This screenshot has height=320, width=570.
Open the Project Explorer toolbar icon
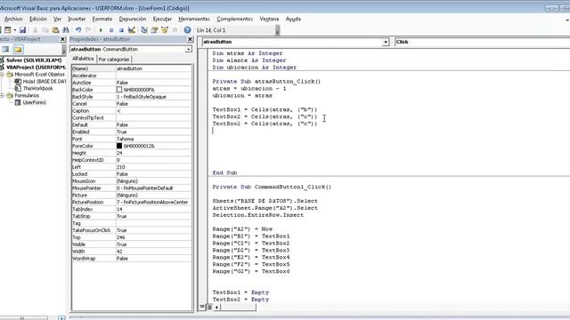pos(144,30)
